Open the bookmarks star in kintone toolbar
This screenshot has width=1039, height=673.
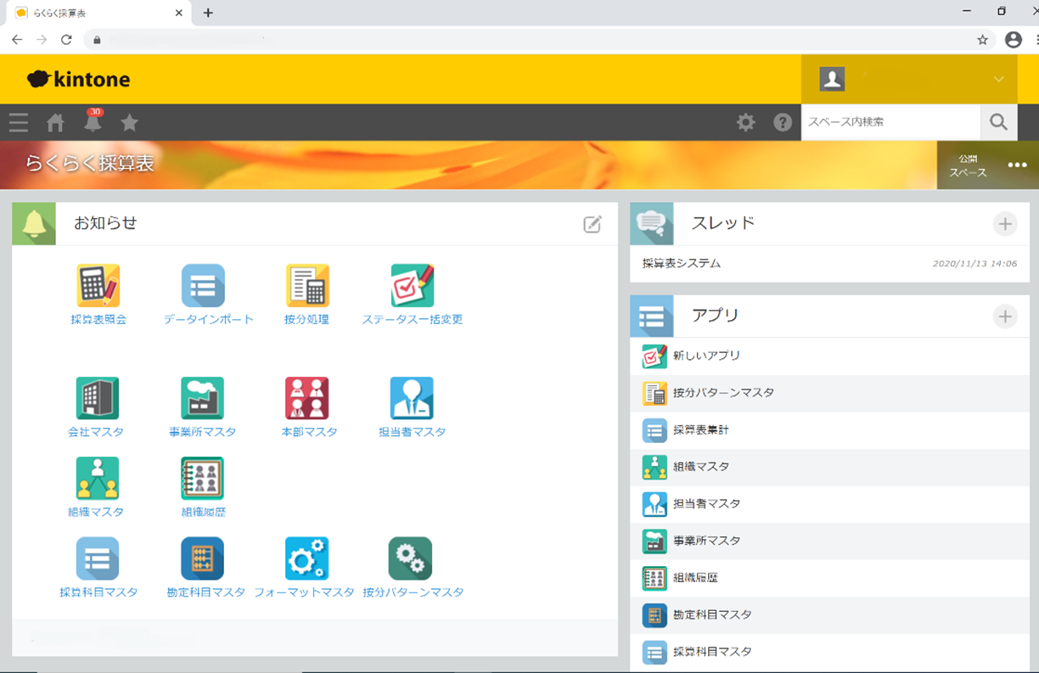[129, 123]
